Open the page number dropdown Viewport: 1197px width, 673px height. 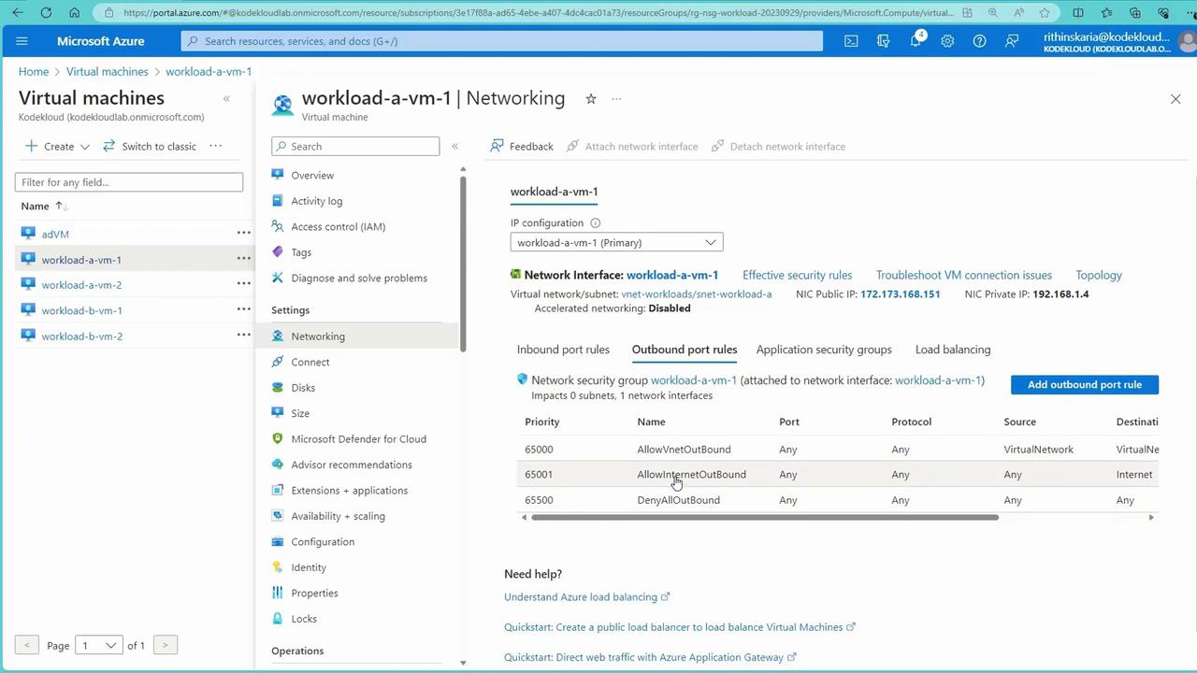coord(98,645)
